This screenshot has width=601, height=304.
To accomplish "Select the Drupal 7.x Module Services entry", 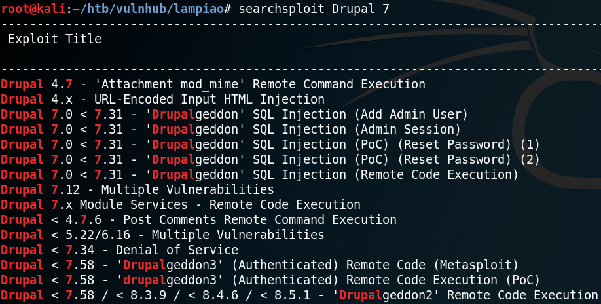I will coord(181,204).
